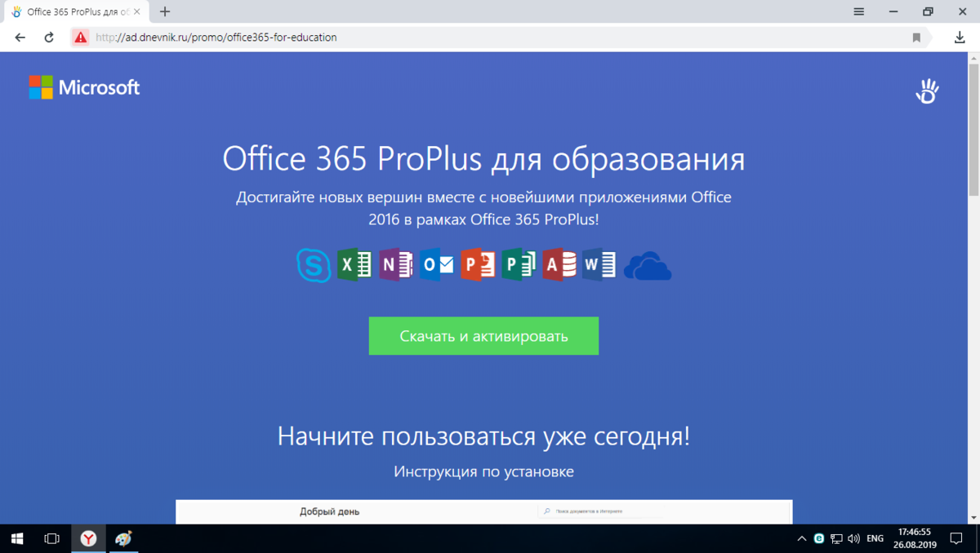980x553 pixels.
Task: Open the browser hamburger menu
Action: [858, 11]
